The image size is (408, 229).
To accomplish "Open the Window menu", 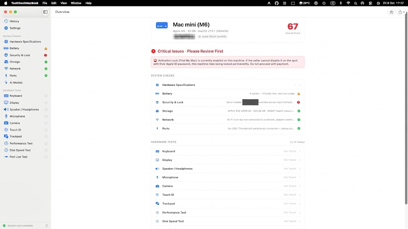I will [x=76, y=3].
